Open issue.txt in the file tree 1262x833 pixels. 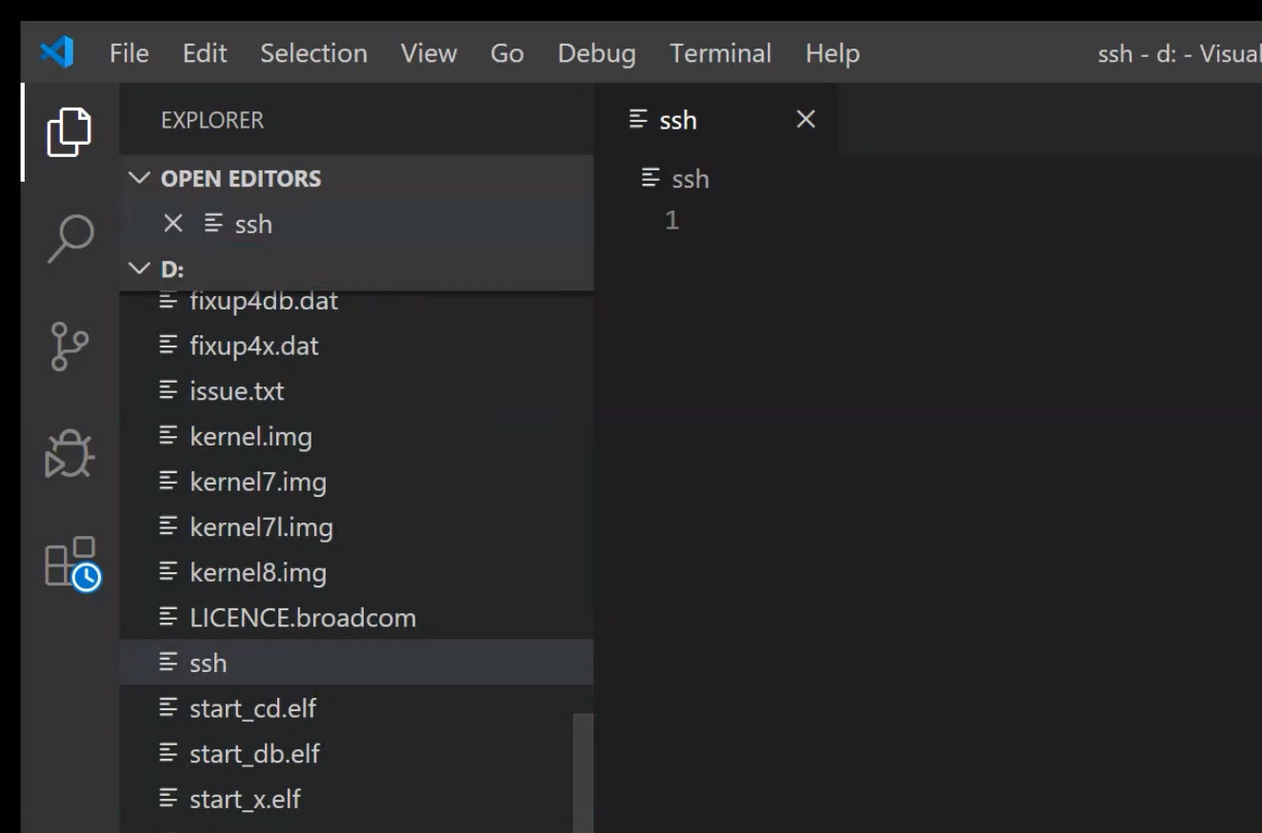pyautogui.click(x=357, y=391)
